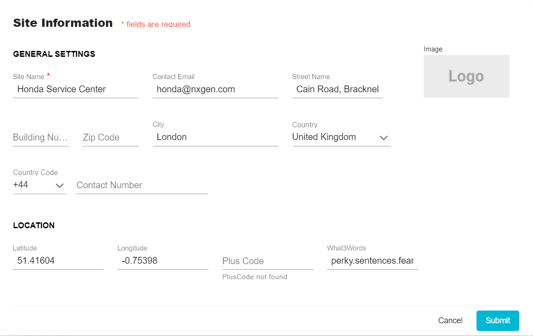Click the Country Code chevron arrow
533x336 pixels.
60,186
